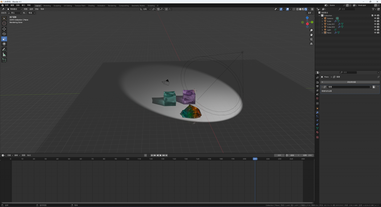Choose the Add Cube tool
This screenshot has width=381, height=207.
pyautogui.click(x=4, y=60)
